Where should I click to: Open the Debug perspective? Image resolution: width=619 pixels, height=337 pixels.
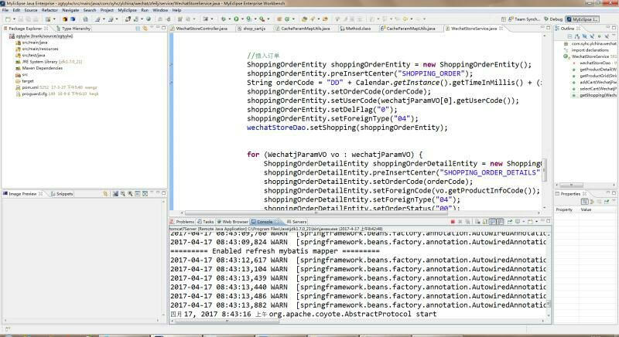pos(552,18)
